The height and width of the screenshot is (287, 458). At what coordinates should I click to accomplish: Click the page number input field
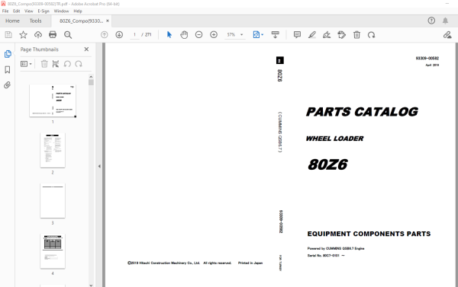(x=134, y=35)
